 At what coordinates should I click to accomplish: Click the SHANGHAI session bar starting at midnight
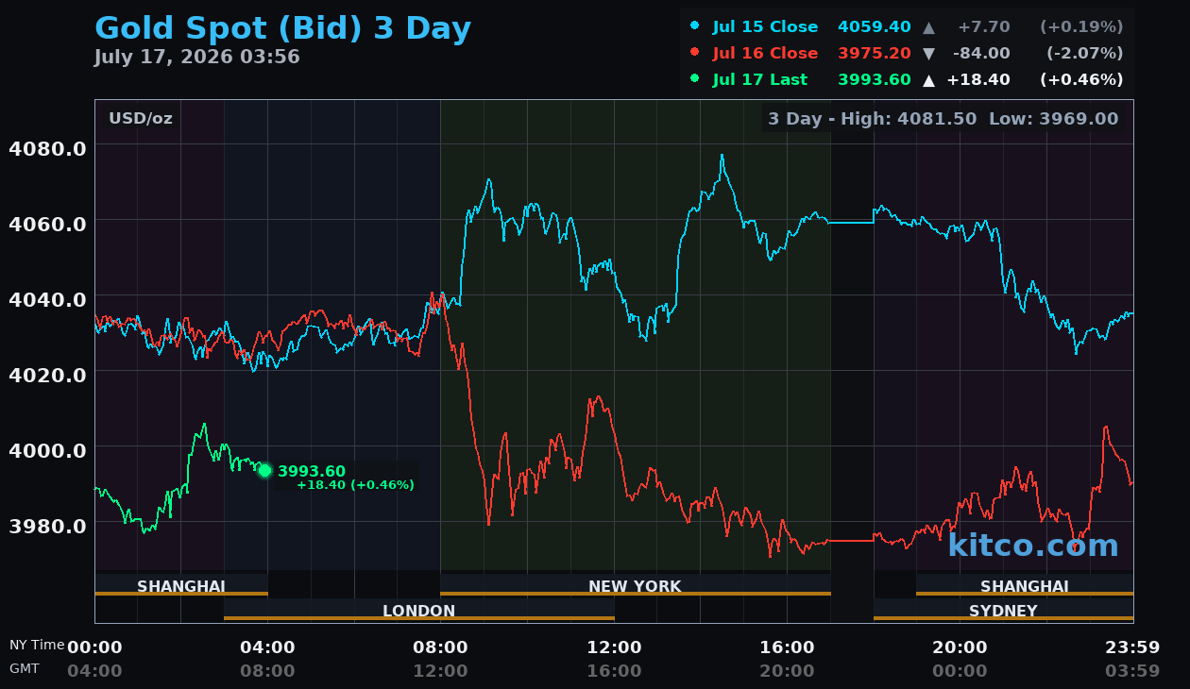[x=181, y=586]
